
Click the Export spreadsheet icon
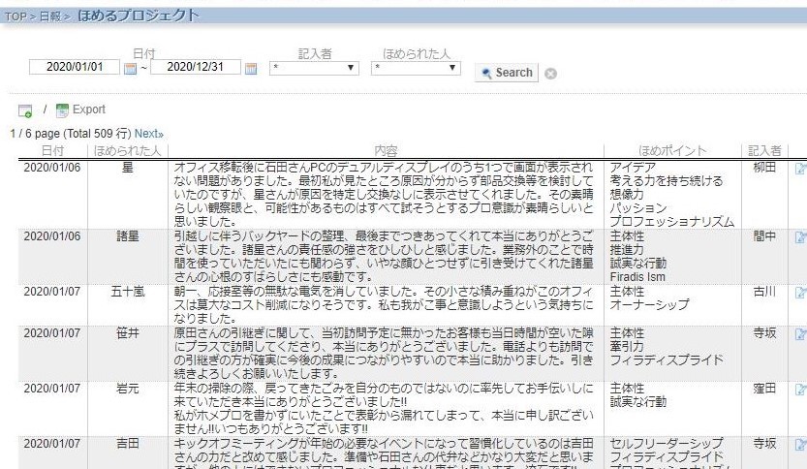(62, 110)
